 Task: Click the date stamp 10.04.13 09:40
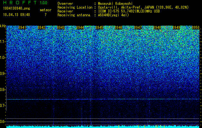16,15
